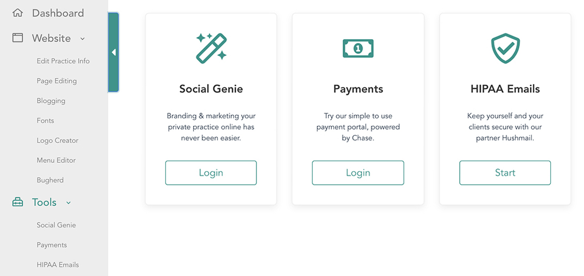The height and width of the screenshot is (276, 584).
Task: Click the Website browser window icon
Action: [18, 38]
